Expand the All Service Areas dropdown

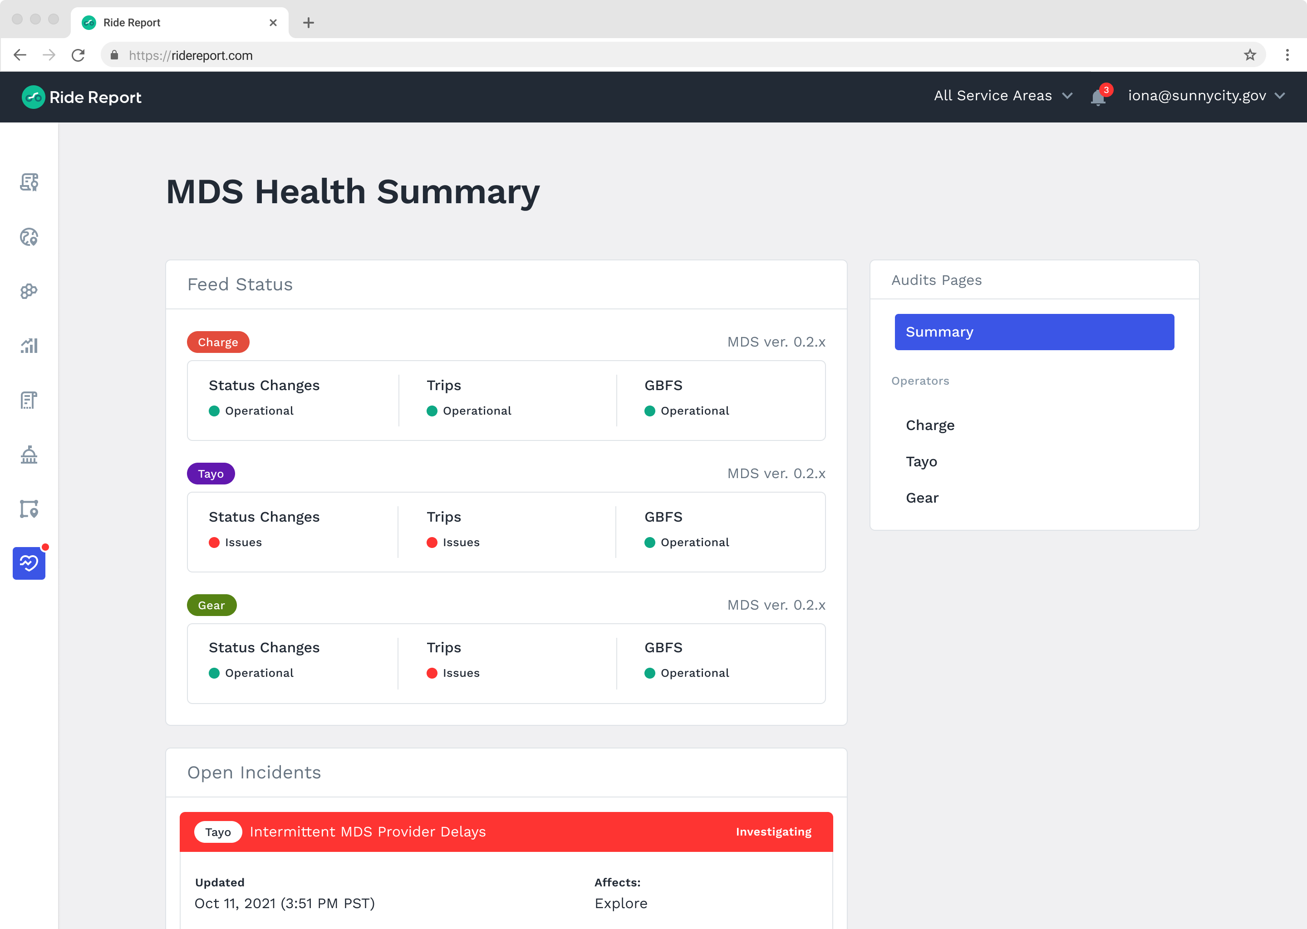click(1003, 96)
